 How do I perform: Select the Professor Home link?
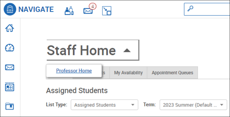(74, 71)
